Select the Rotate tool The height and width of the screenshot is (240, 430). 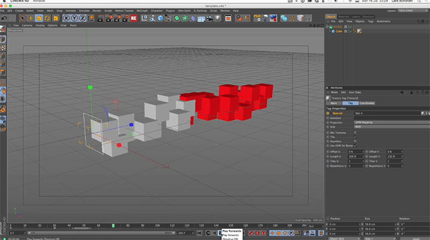coord(47,18)
